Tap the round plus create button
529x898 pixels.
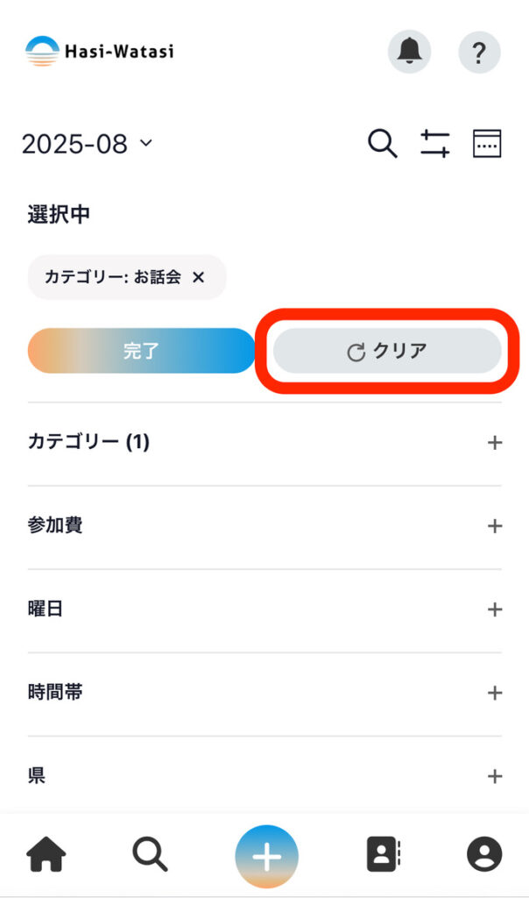tap(266, 857)
